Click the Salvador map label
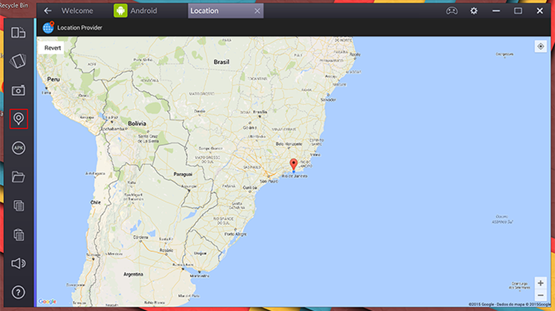The width and height of the screenshot is (555, 311). pos(328,100)
